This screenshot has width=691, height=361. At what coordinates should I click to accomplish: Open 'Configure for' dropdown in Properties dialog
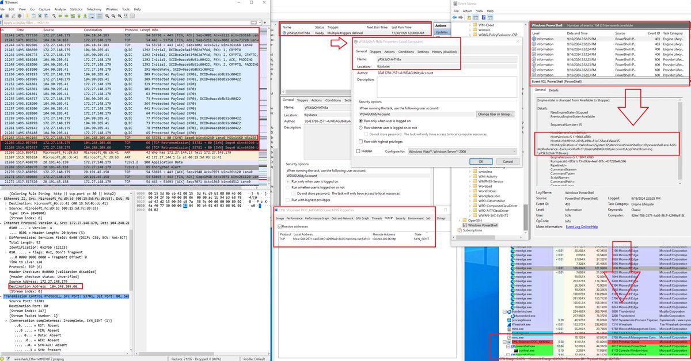(x=462, y=151)
